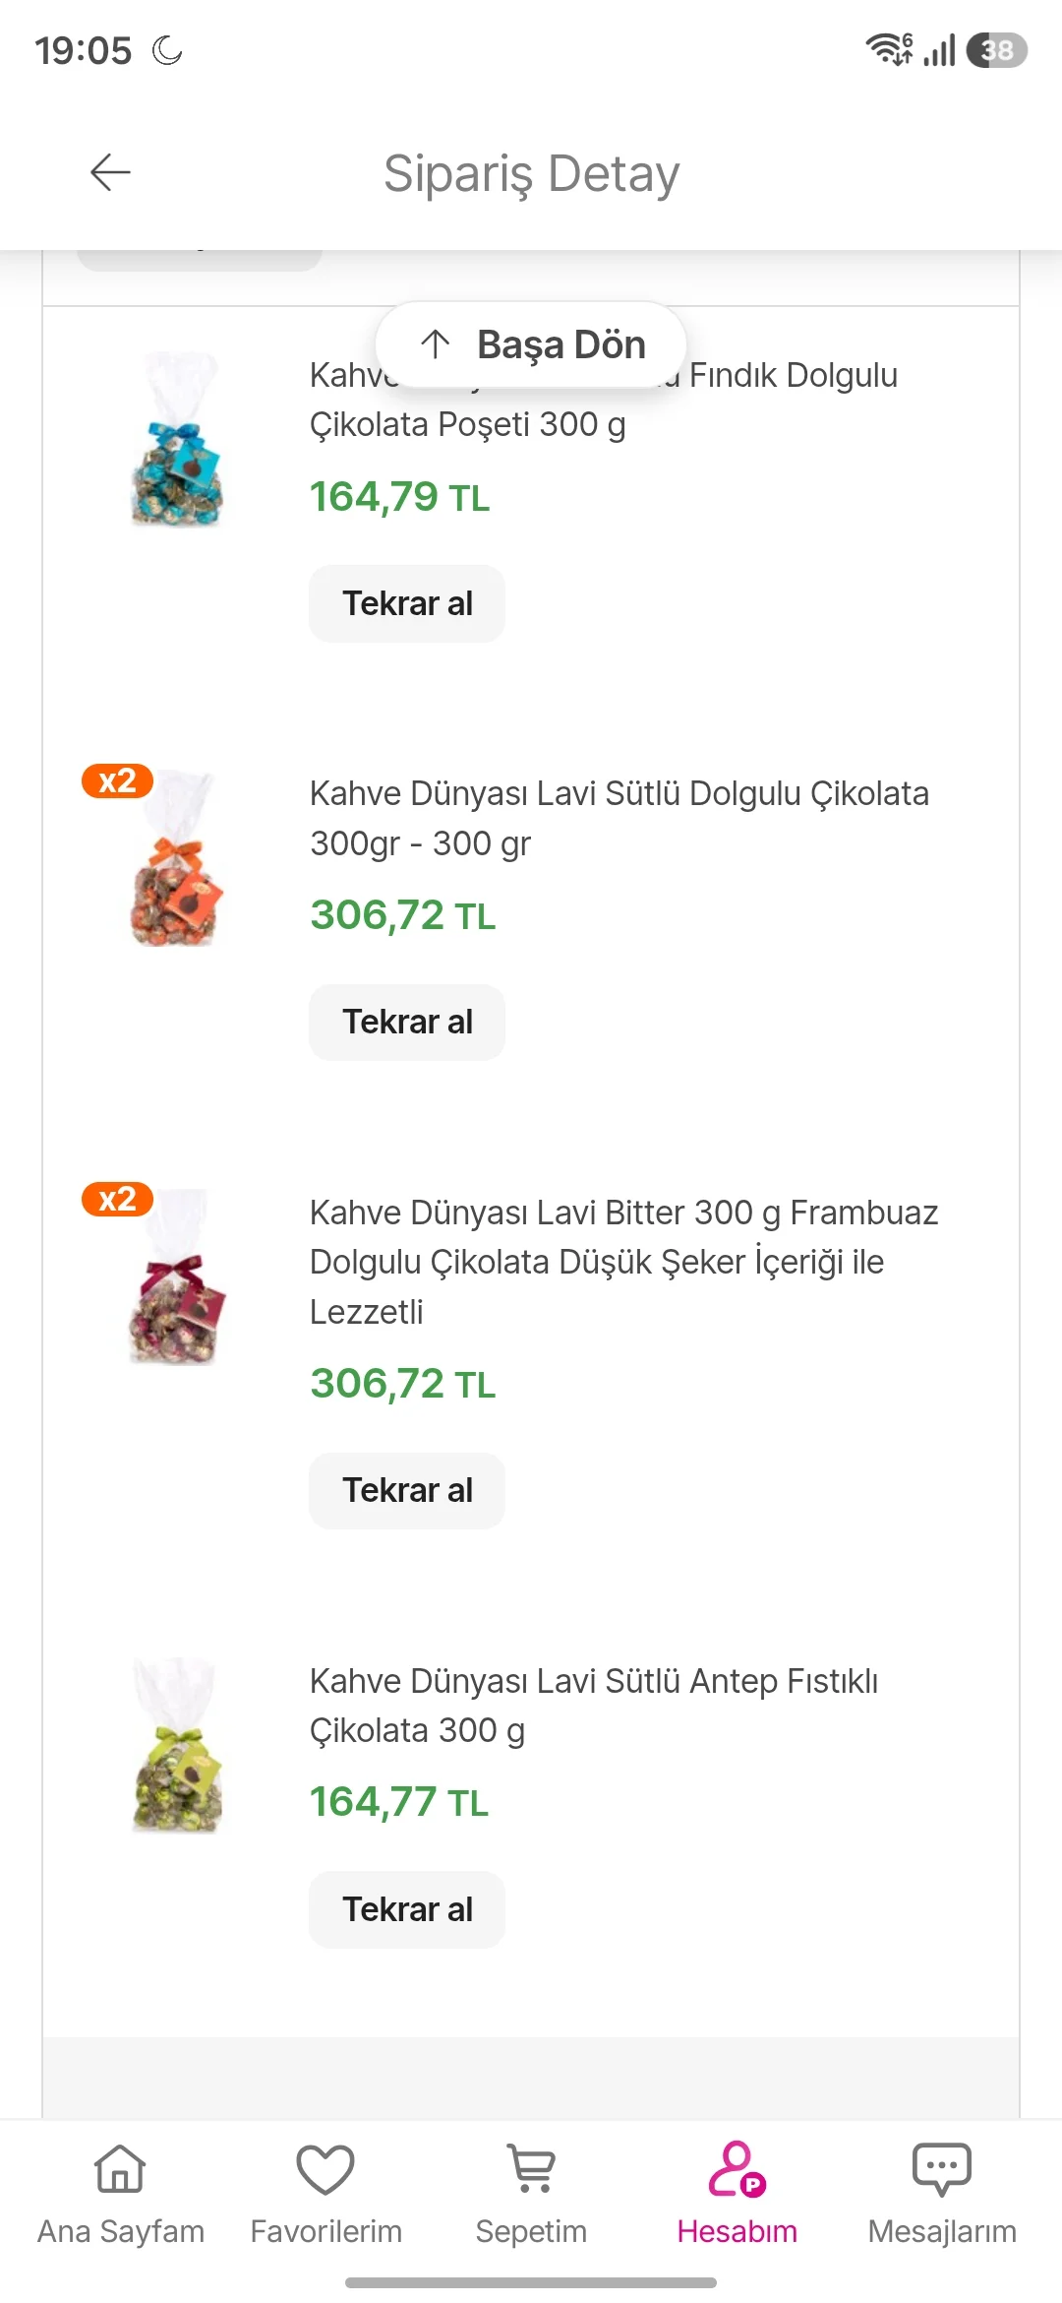Tap Tekrar al for Antep Fıstıklı Çikolata
The height and width of the screenshot is (2303, 1062).
(407, 1909)
